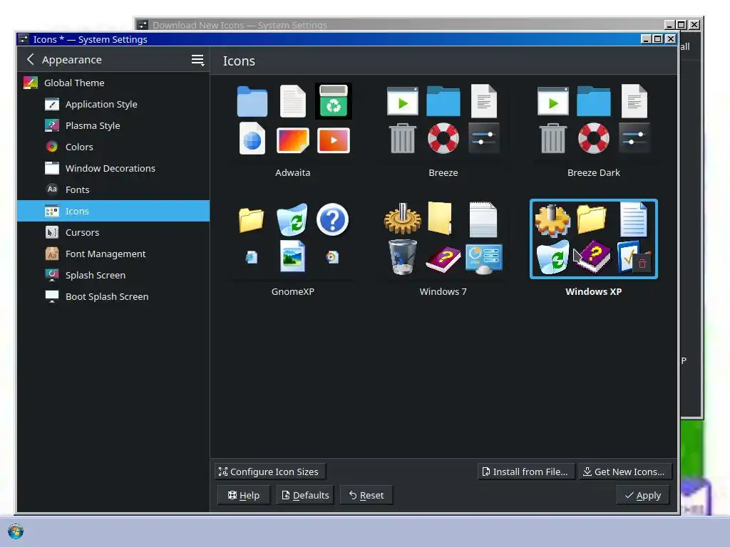Open the Boot Splash Screen entry

(x=113, y=296)
